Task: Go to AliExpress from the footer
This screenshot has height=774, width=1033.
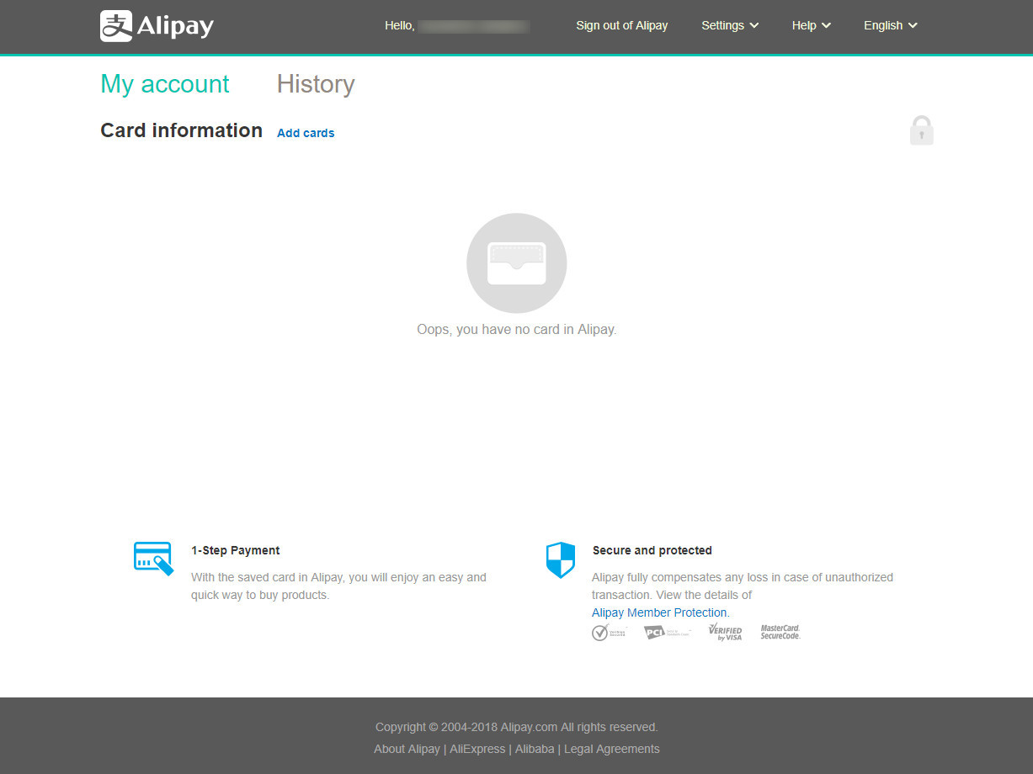Action: [x=477, y=749]
